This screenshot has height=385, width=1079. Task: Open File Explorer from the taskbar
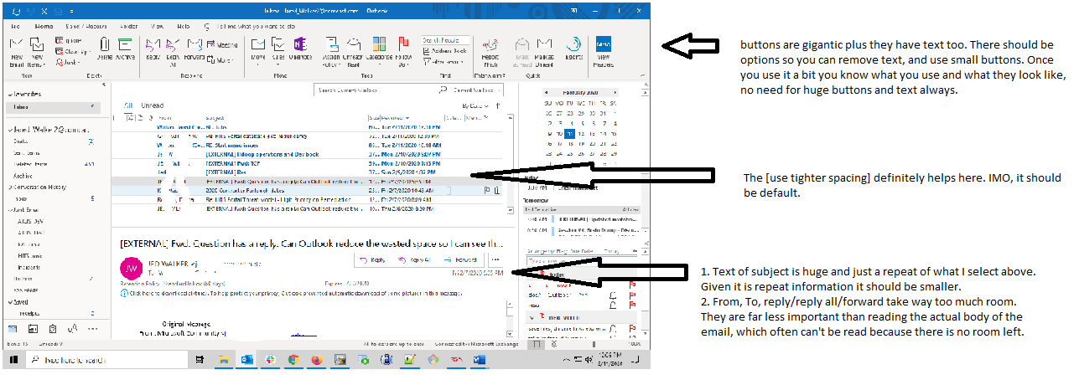tap(224, 359)
